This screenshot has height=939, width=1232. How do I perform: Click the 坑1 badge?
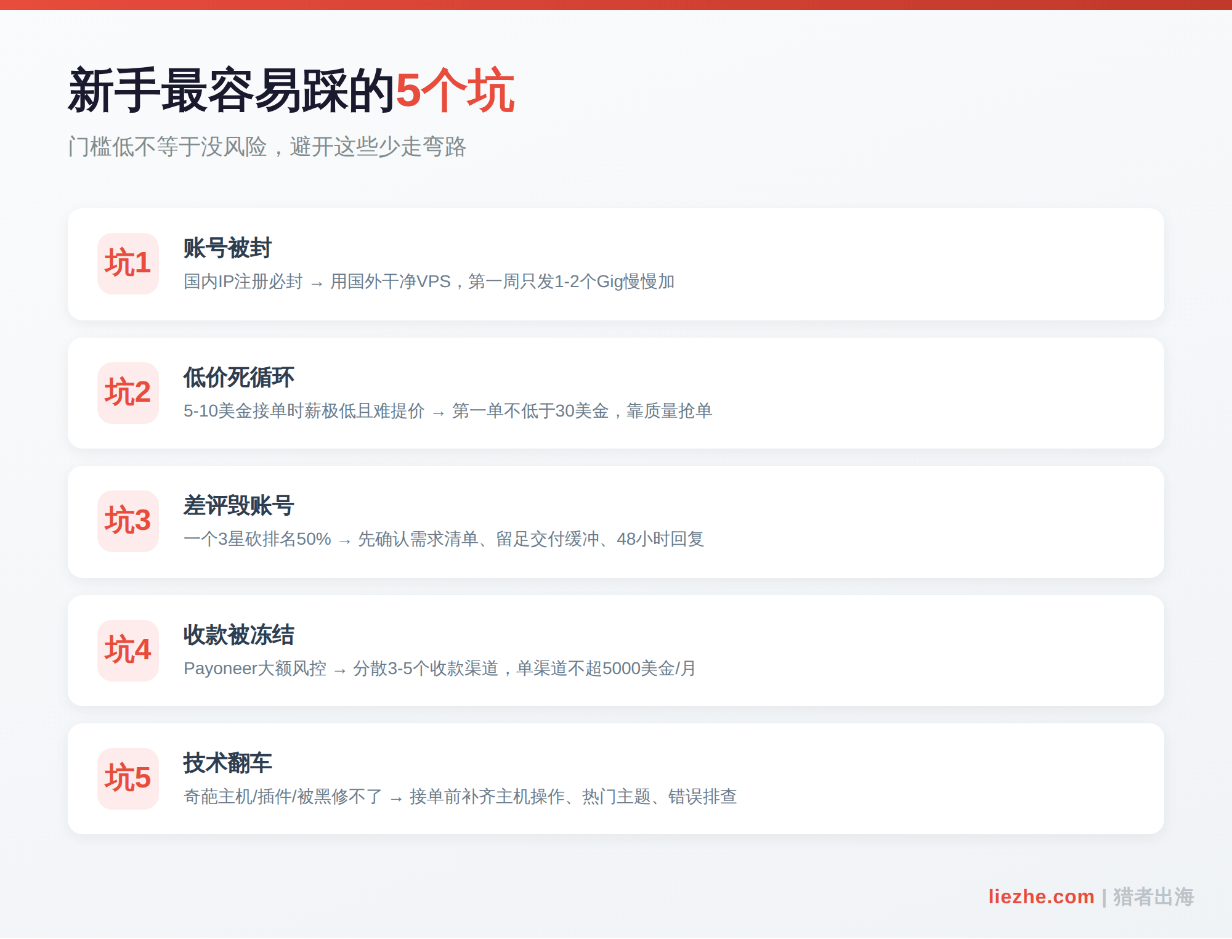128,264
